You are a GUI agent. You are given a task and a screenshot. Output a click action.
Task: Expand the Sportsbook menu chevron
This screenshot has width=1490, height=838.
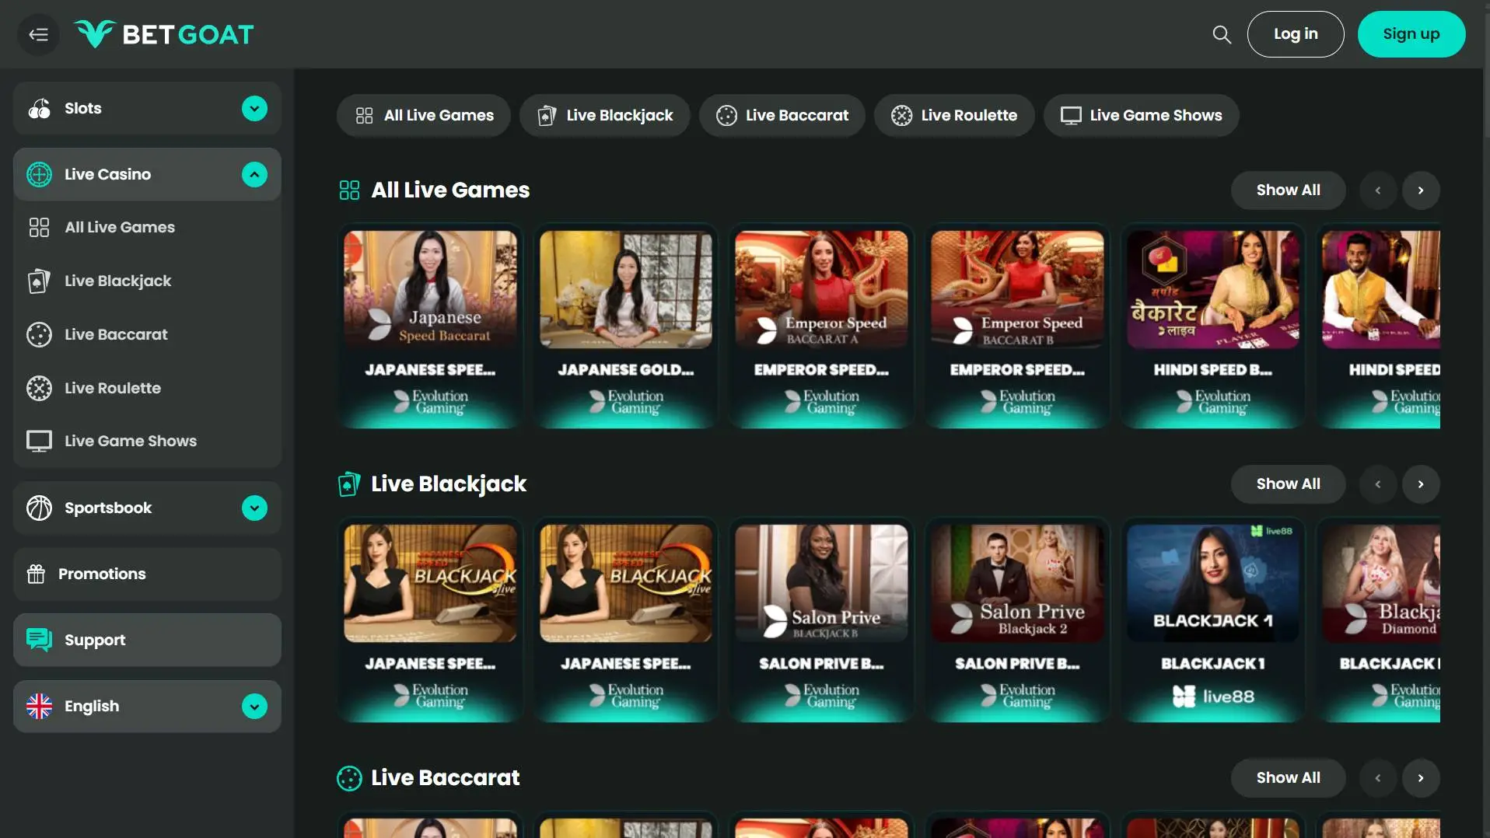click(254, 508)
